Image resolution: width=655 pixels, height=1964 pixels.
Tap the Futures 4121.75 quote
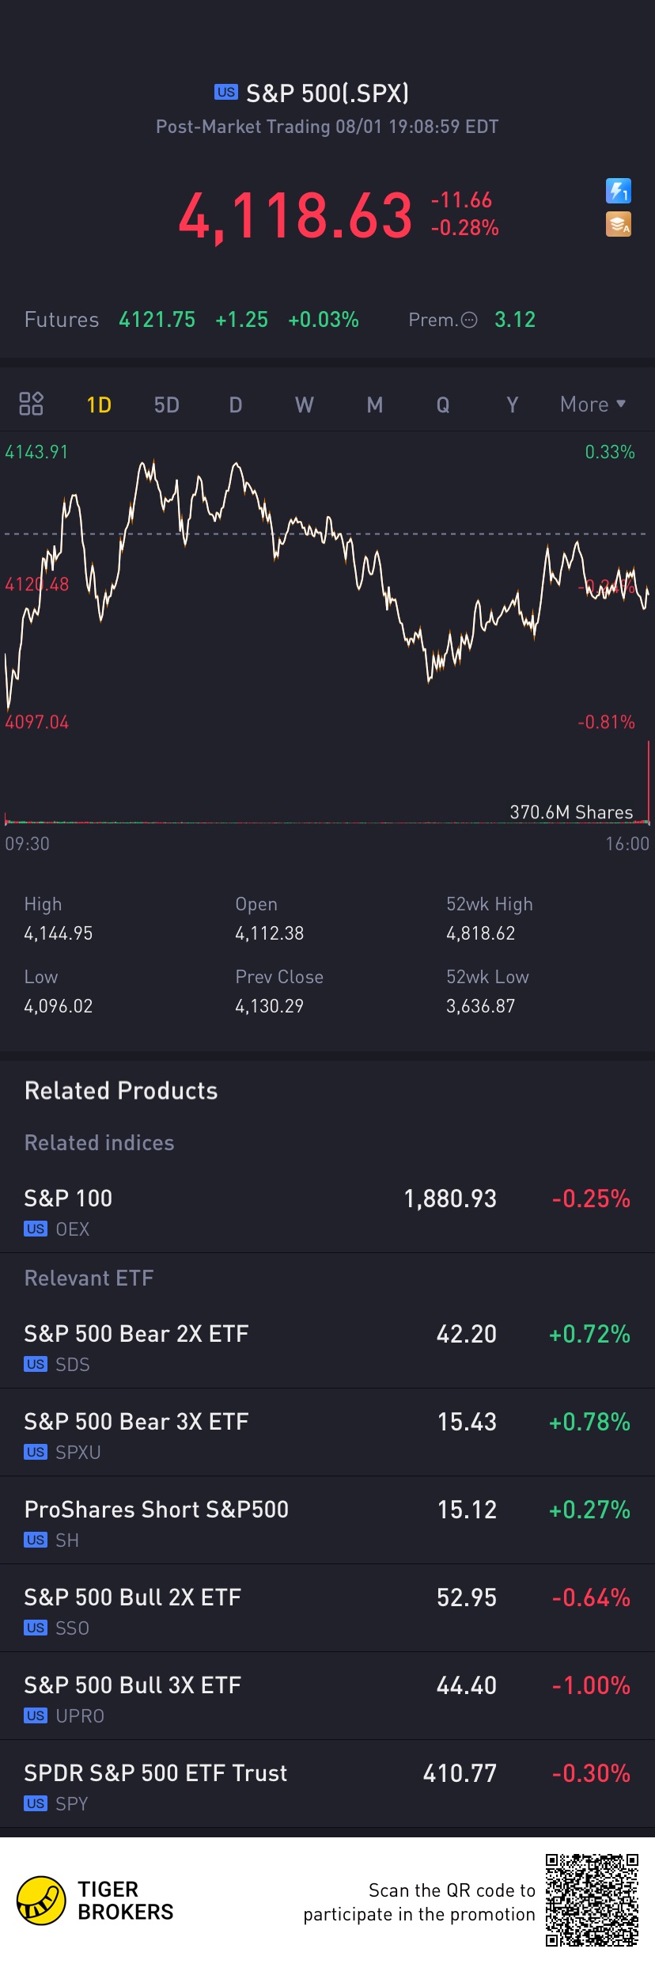pyautogui.click(x=157, y=320)
